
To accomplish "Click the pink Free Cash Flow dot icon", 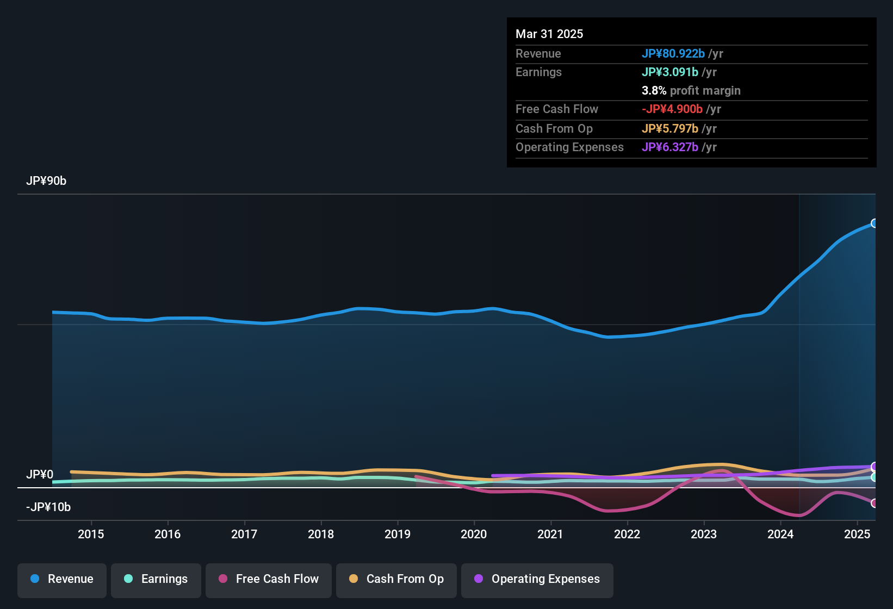I will [x=222, y=579].
